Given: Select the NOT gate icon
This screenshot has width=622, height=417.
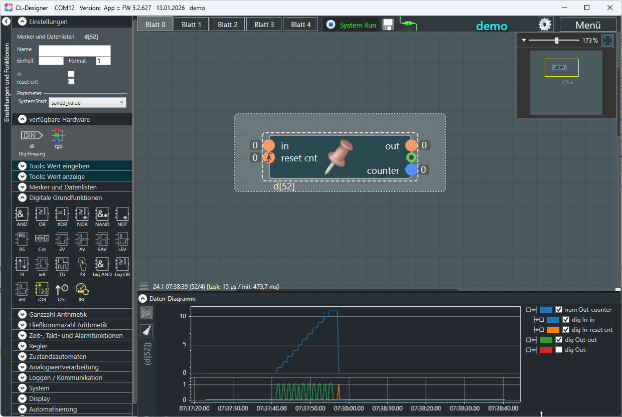Looking at the screenshot, I should [x=122, y=215].
